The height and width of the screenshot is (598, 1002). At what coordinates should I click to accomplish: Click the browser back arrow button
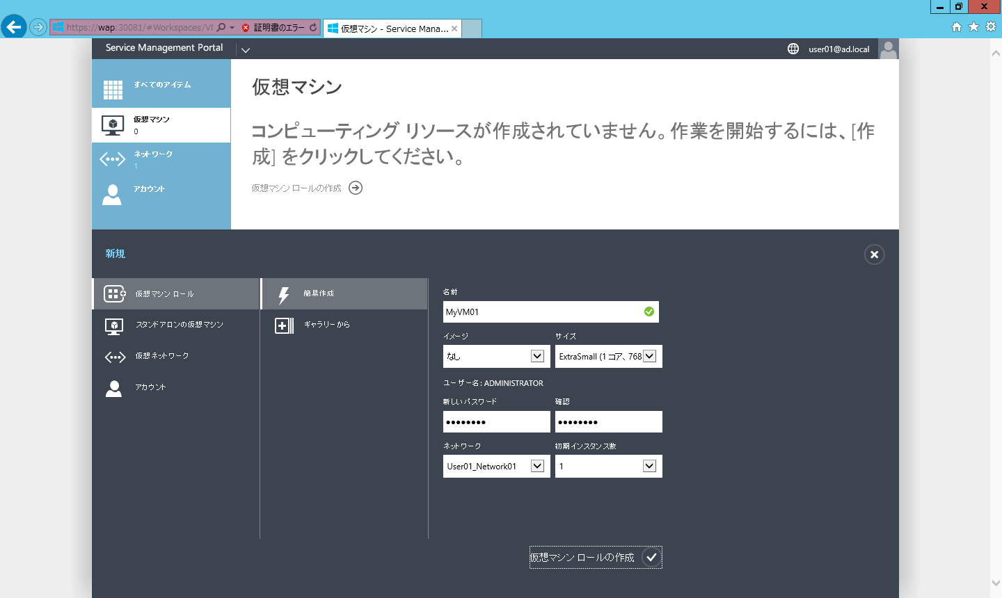[x=14, y=27]
